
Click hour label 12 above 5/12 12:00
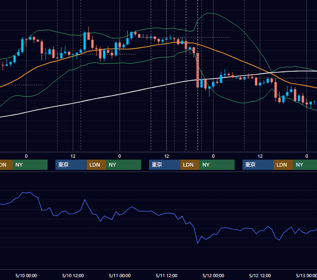pyautogui.click(x=260, y=156)
